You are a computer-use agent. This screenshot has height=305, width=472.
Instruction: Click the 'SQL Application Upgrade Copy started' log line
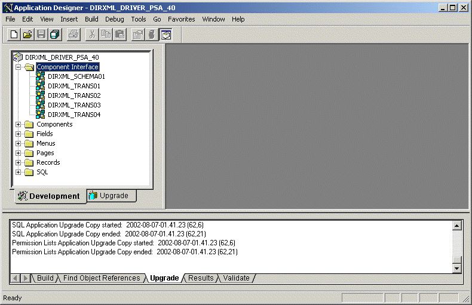[x=108, y=225]
